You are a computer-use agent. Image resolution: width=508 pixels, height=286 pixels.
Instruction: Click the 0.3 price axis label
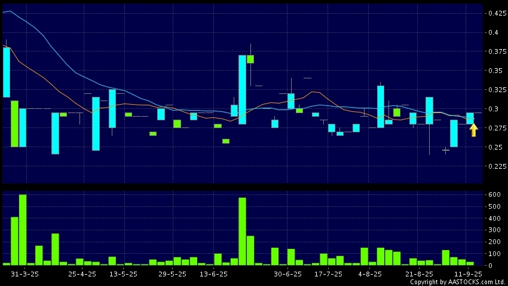(x=494, y=109)
